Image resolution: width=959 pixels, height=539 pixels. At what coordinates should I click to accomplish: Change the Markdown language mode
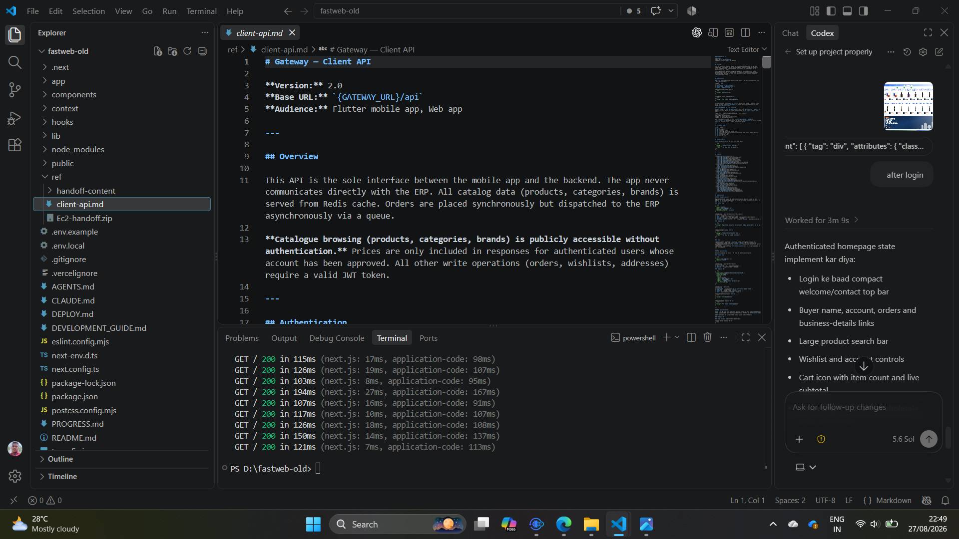coord(893,501)
